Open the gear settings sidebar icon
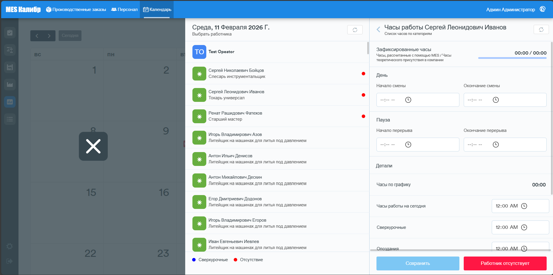The image size is (553, 275). click(x=10, y=246)
